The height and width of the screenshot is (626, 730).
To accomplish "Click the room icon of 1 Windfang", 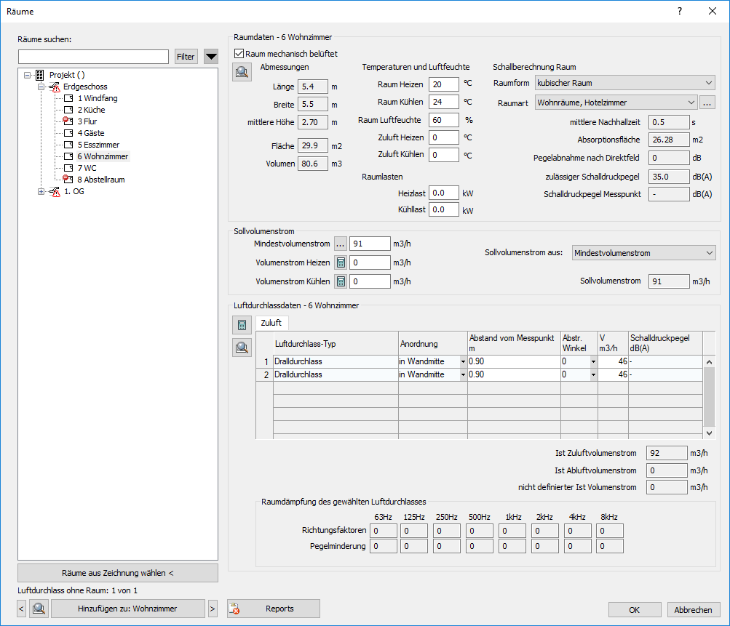I will coord(68,98).
